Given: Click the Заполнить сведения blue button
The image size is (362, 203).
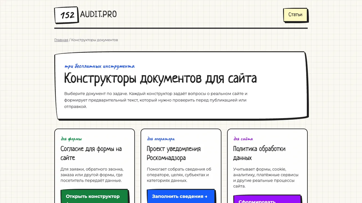Looking at the screenshot, I should point(181,196).
